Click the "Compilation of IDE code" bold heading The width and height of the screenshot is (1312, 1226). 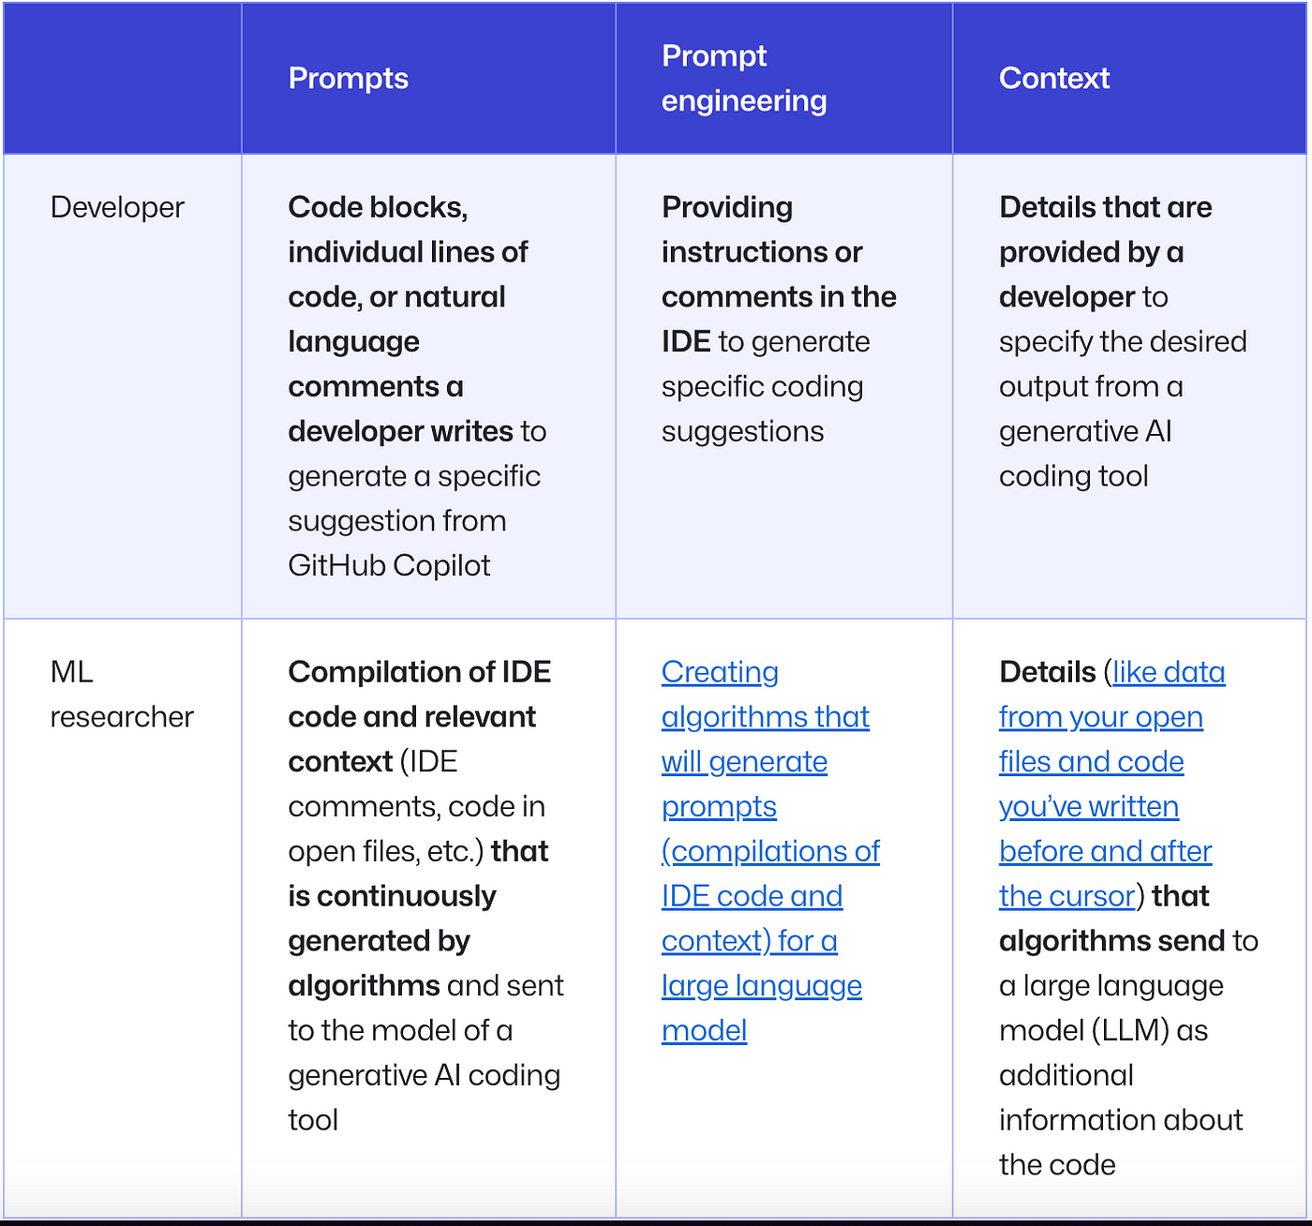coord(420,695)
